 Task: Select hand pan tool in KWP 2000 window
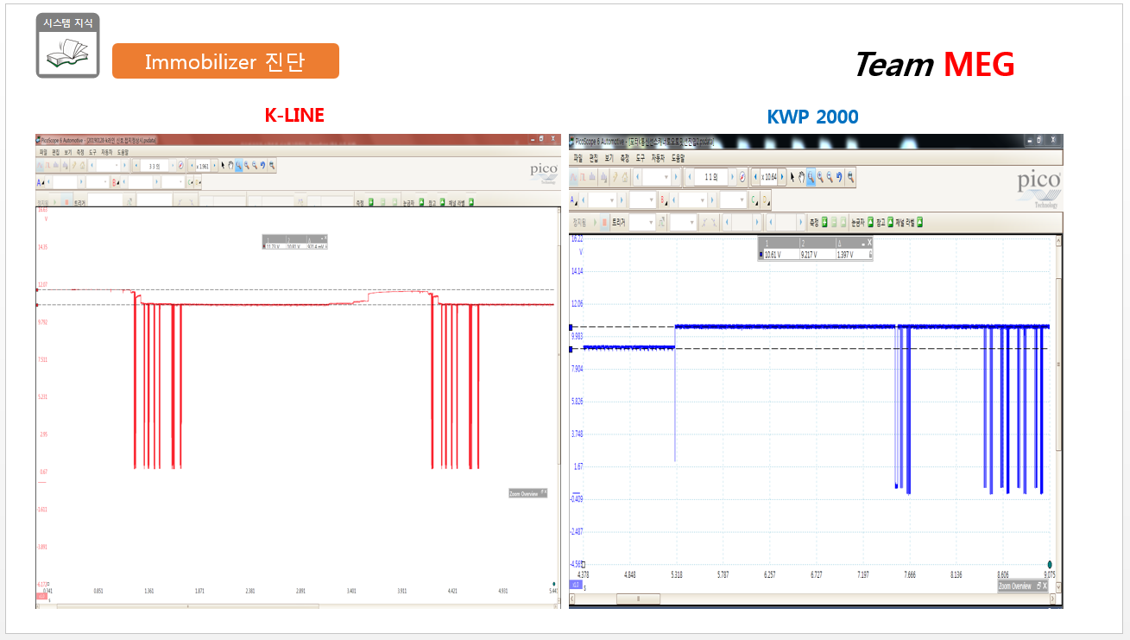802,177
